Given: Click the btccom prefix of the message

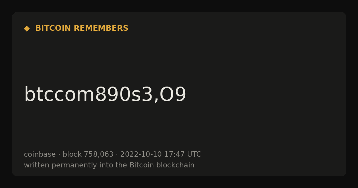Looking at the screenshot, I should click(x=59, y=95).
